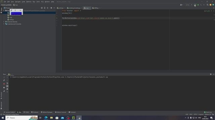The image size is (215, 120).
Task: Click the green Debug bug icon
Action: pos(198,5)
